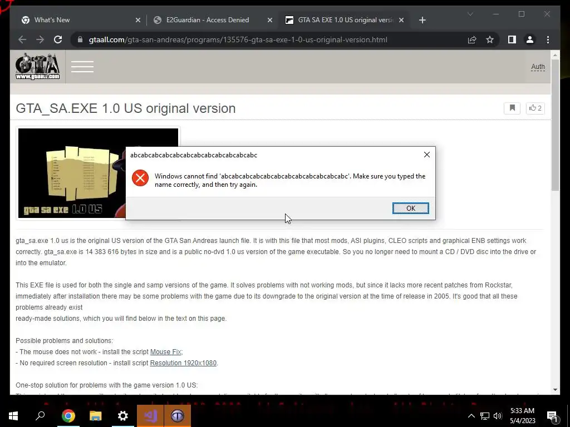This screenshot has width=570, height=427.
Task: Save page with bookmark flag button
Action: [x=512, y=108]
